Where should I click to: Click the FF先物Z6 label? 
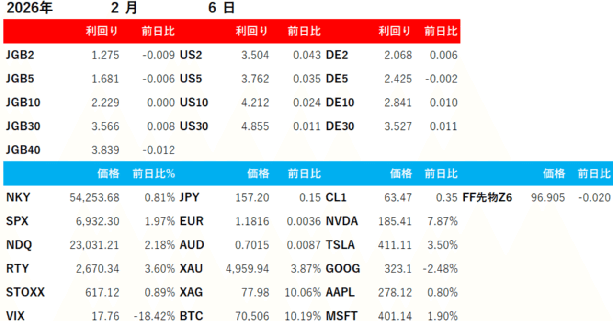coord(487,197)
